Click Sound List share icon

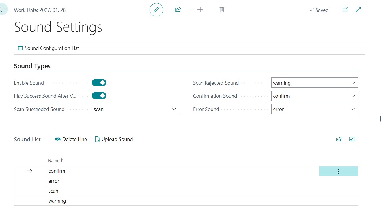click(339, 139)
